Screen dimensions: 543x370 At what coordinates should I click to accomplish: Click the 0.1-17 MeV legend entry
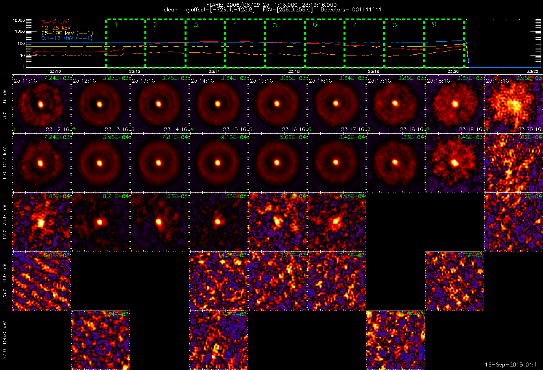coord(67,38)
